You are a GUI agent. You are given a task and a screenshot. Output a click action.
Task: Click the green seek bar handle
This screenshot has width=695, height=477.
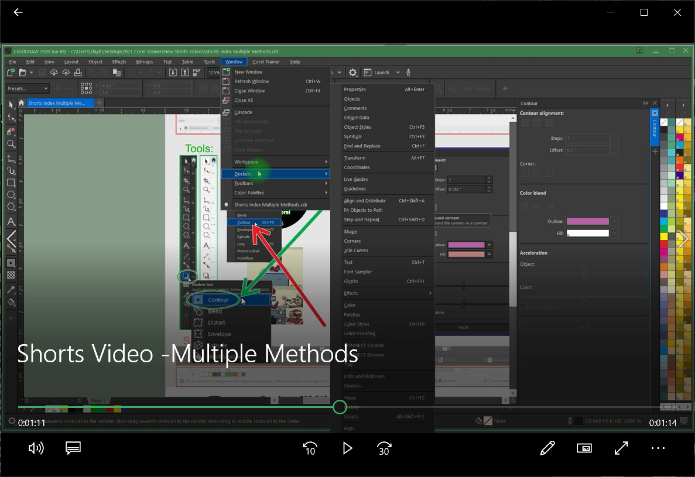tap(339, 407)
